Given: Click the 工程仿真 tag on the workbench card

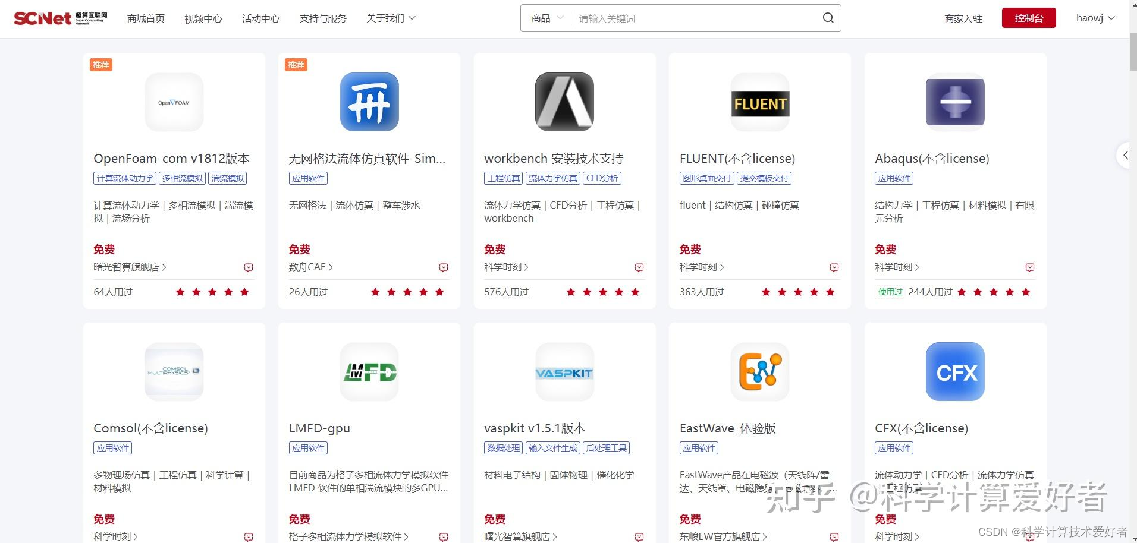Looking at the screenshot, I should tap(504, 178).
